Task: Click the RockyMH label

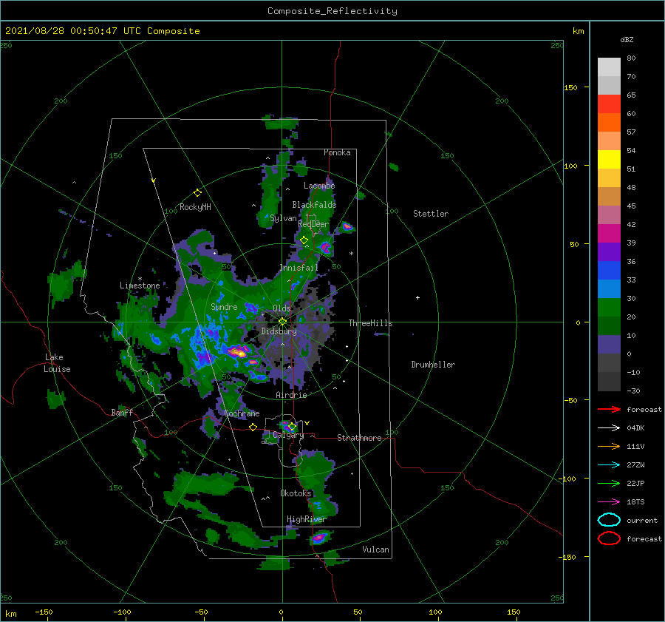Action: pyautogui.click(x=195, y=207)
